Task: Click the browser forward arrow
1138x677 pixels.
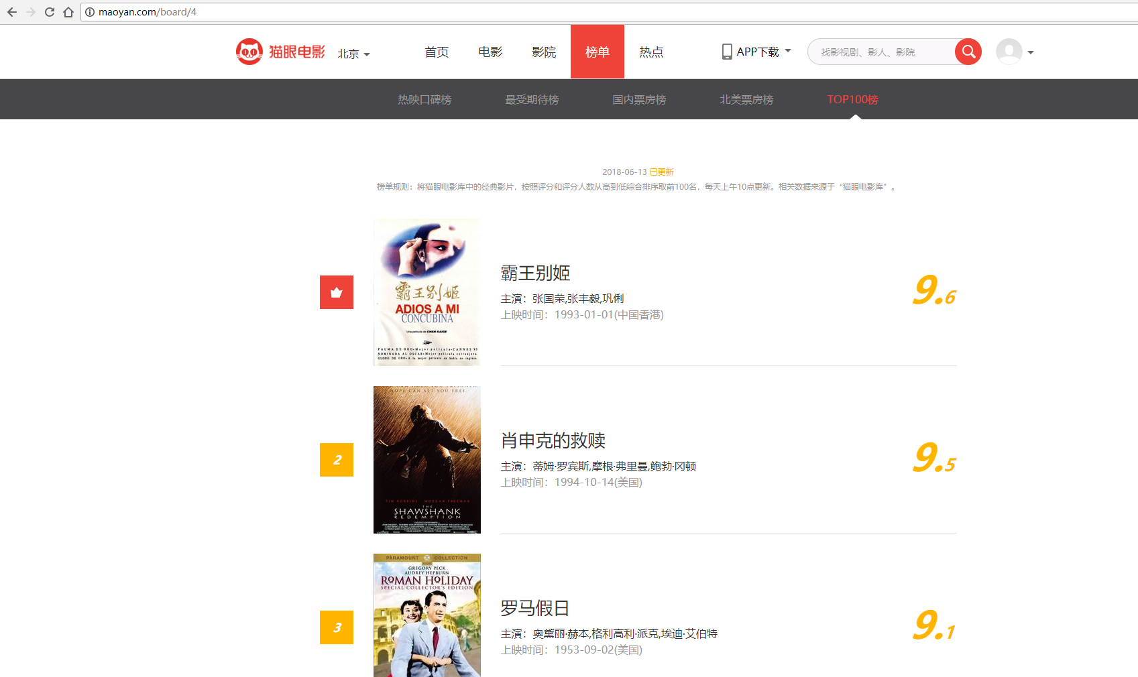Action: pyautogui.click(x=30, y=12)
